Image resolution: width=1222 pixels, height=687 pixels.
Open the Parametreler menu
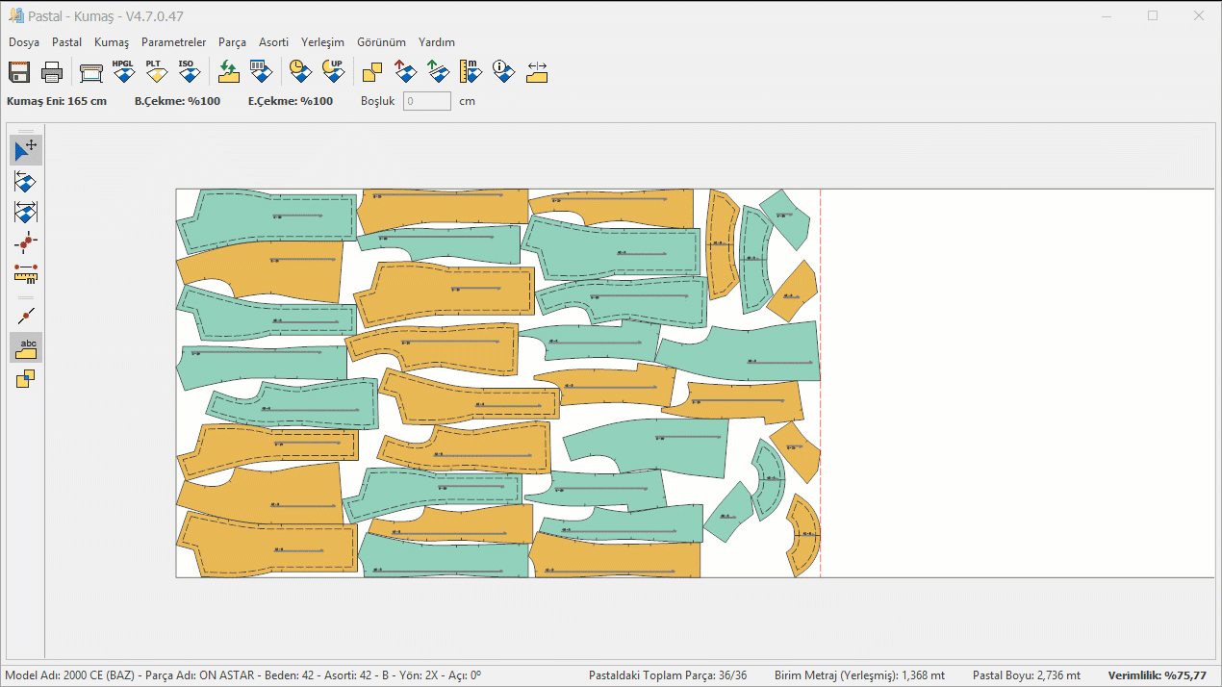point(173,42)
